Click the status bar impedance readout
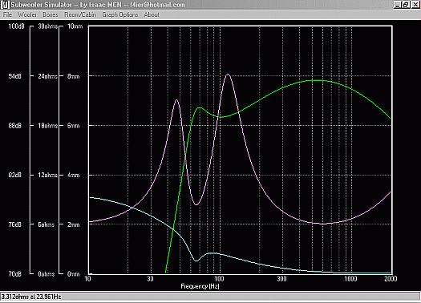The image size is (421, 303). click(31, 297)
